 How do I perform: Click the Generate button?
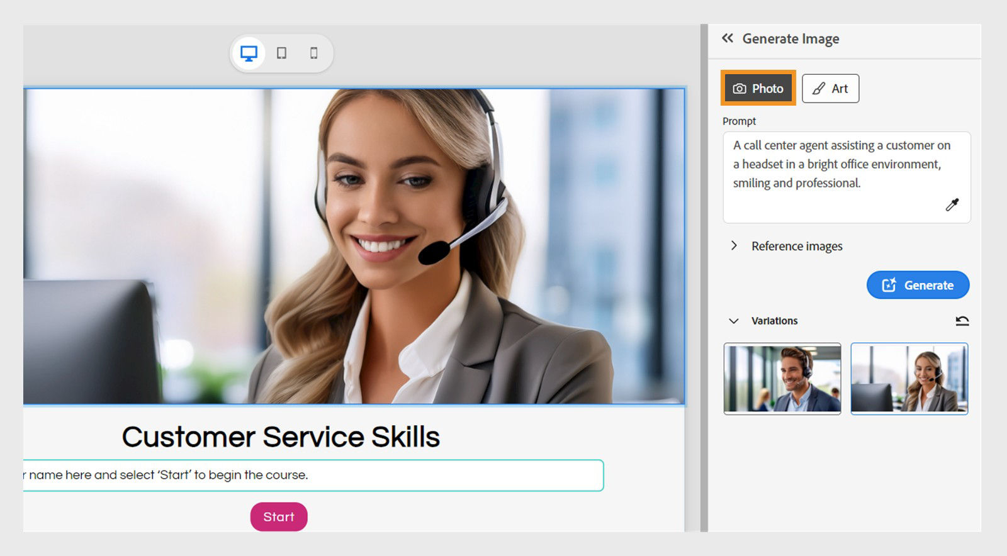918,285
